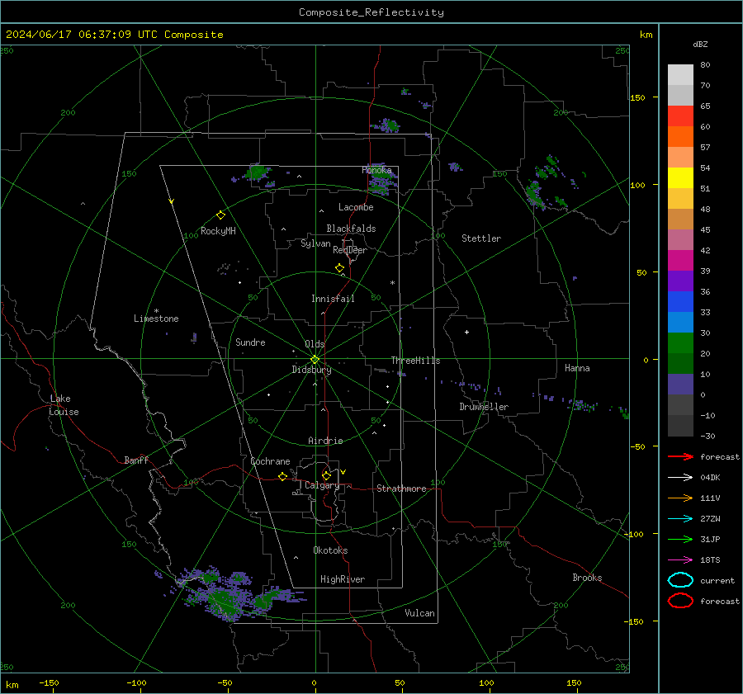Click the magenta 18TS arrow icon
Viewport: 743px width, 694px height.
[680, 560]
